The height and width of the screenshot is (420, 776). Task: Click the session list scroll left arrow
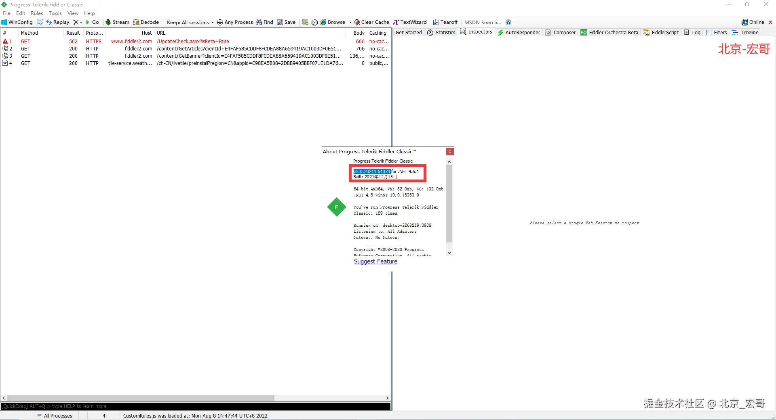pos(4,398)
